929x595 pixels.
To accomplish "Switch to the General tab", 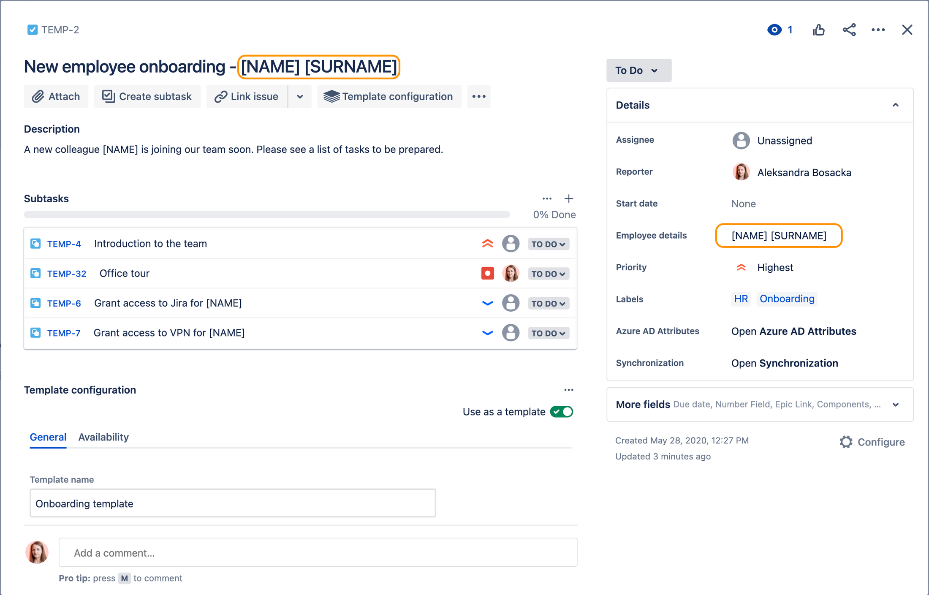I will point(48,437).
